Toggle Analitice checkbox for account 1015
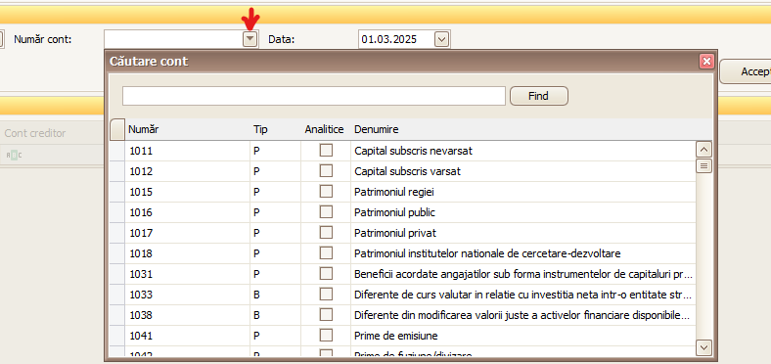 [326, 192]
